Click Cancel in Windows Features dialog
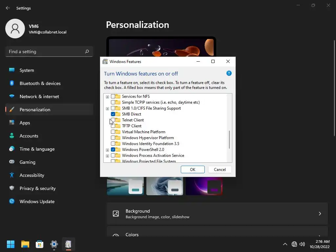Image resolution: width=336 pixels, height=252 pixels. tap(220, 170)
